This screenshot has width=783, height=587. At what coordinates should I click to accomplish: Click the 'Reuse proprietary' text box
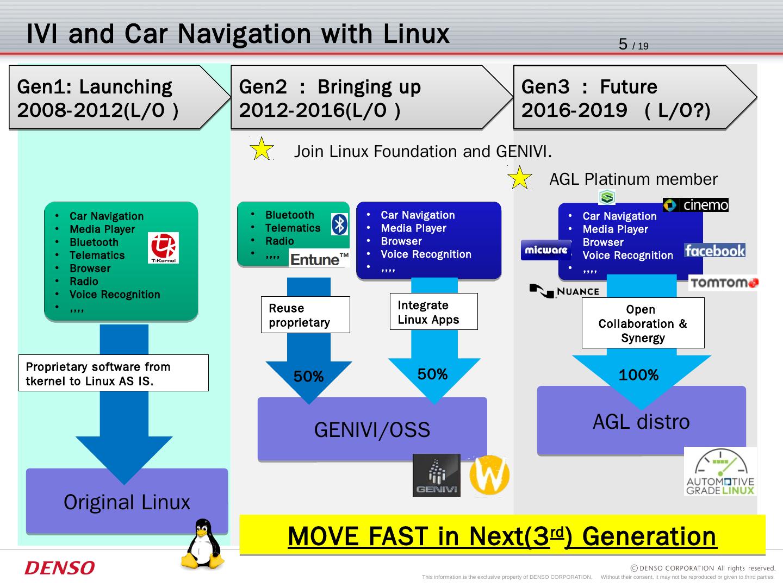305,315
